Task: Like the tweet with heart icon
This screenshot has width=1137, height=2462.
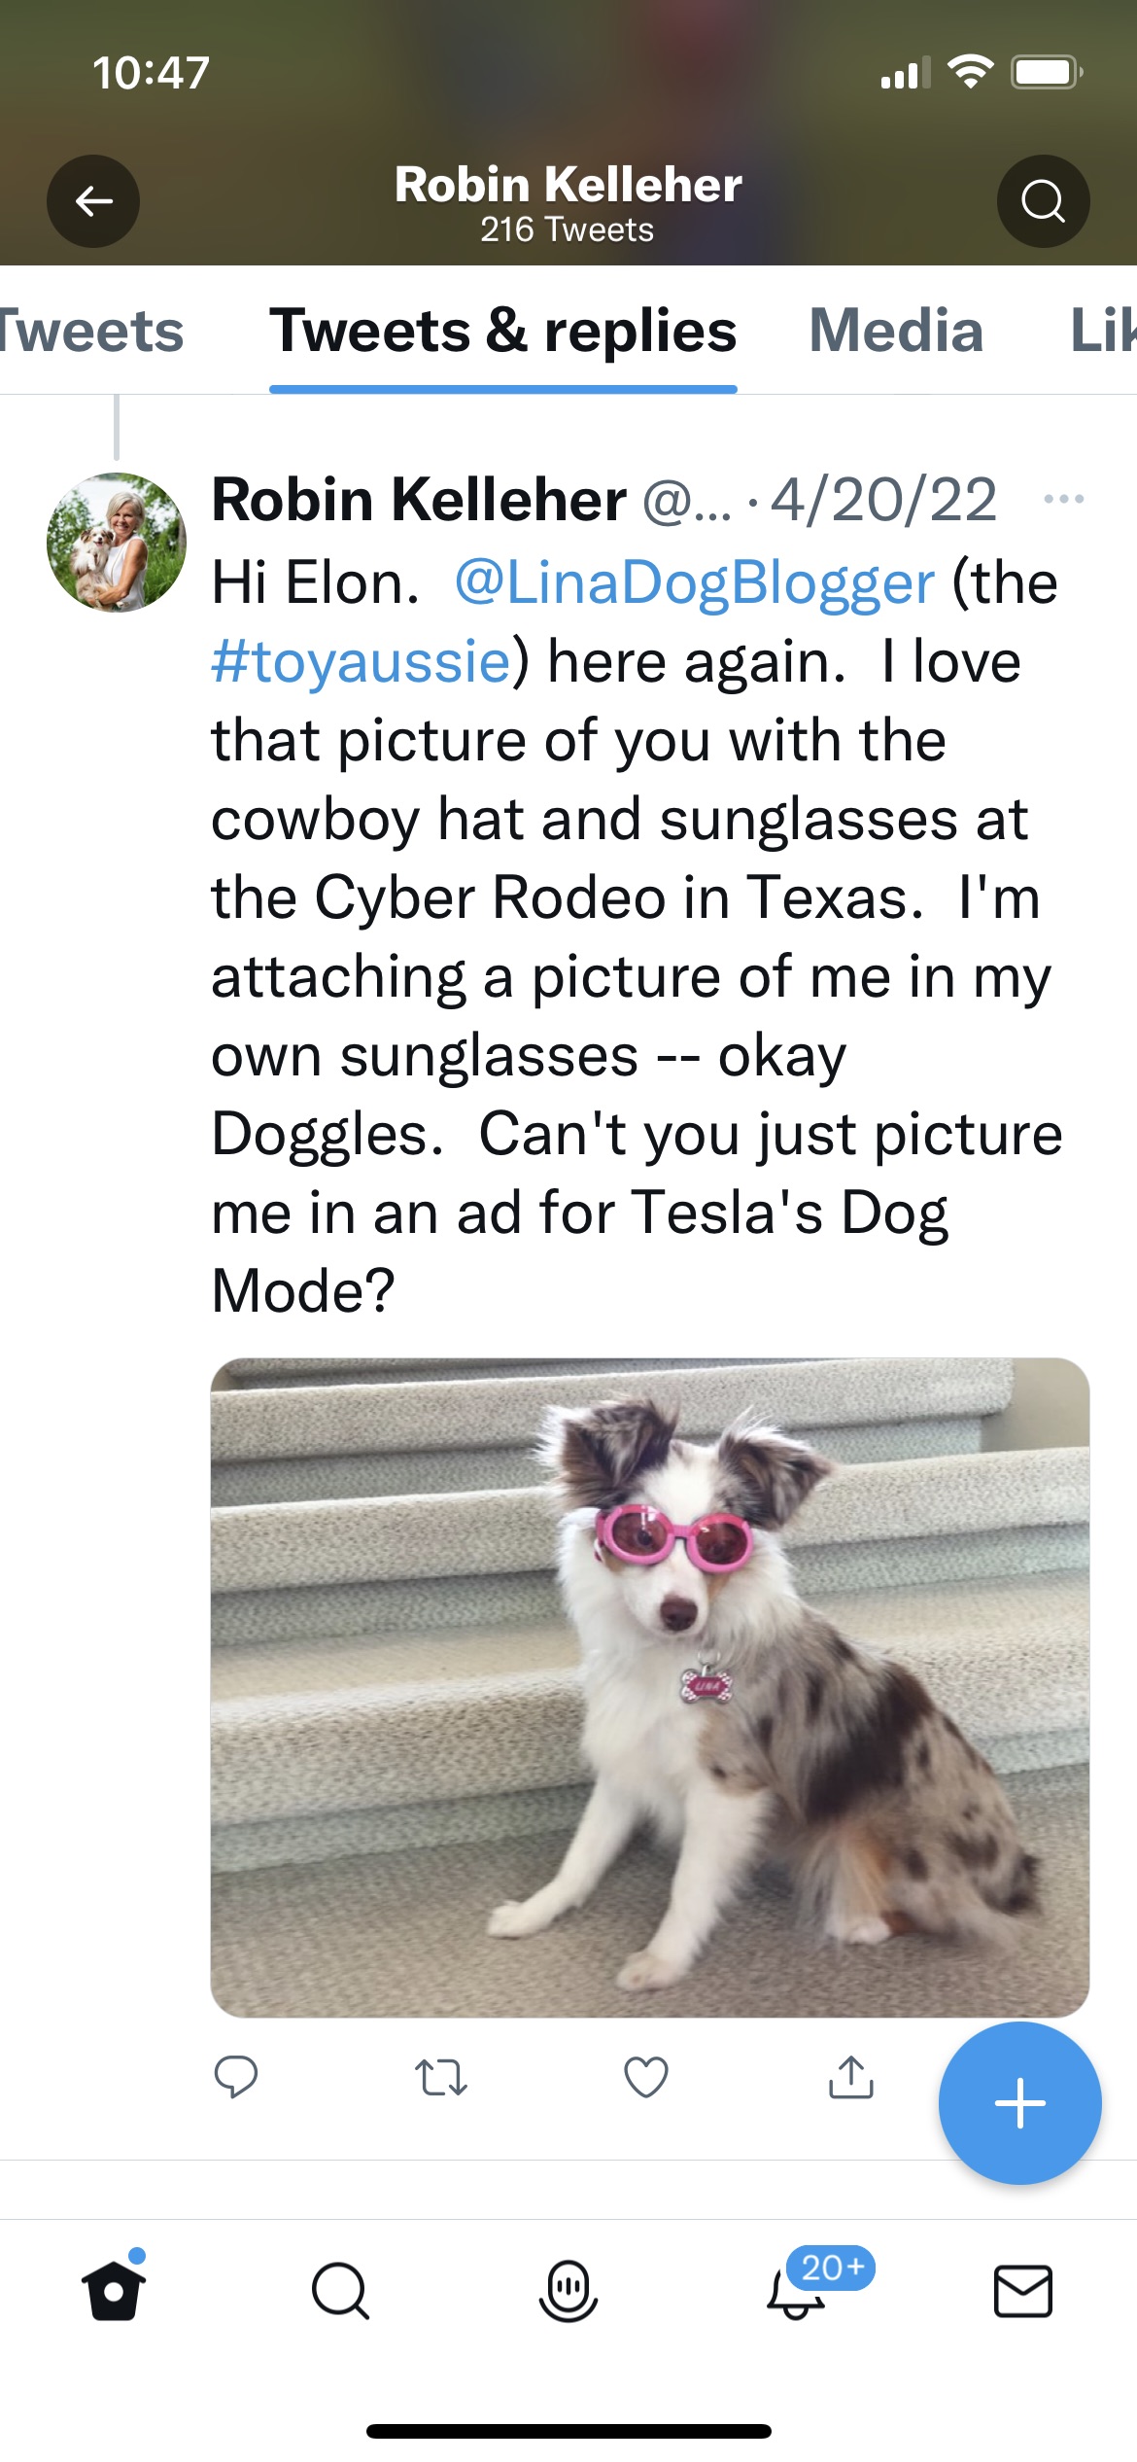Action: [x=645, y=2078]
